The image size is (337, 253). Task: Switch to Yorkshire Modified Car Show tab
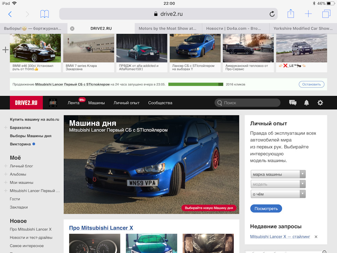pos(303,28)
